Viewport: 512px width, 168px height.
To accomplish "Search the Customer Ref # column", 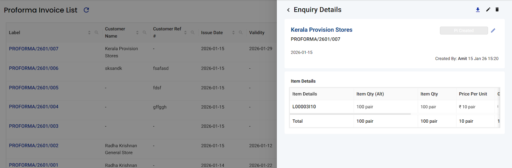I will click(192, 33).
